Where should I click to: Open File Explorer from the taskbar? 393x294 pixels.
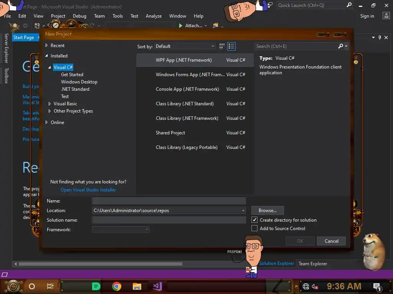(137, 286)
